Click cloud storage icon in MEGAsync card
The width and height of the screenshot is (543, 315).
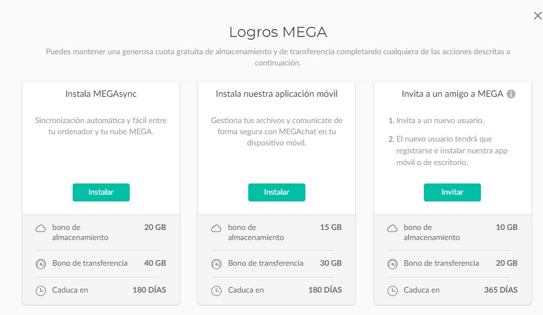[40, 228]
